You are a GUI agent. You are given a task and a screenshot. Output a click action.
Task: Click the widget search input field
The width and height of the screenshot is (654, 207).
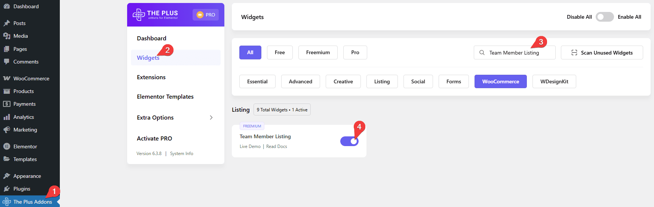point(518,53)
